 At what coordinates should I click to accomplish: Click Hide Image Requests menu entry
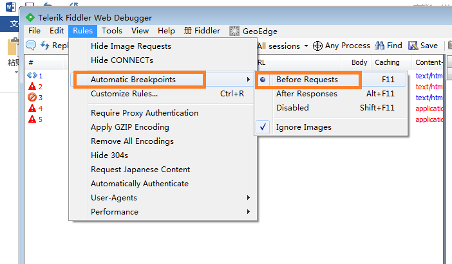coord(131,46)
